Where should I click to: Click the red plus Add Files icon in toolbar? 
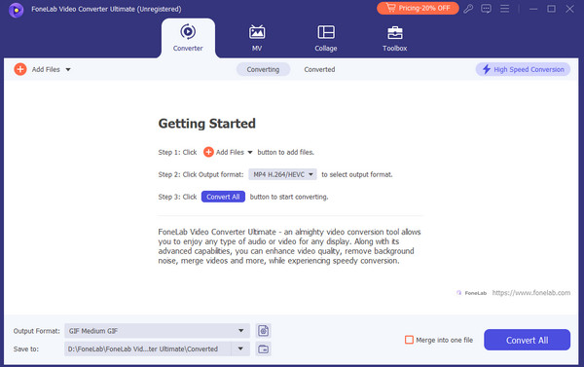click(20, 69)
